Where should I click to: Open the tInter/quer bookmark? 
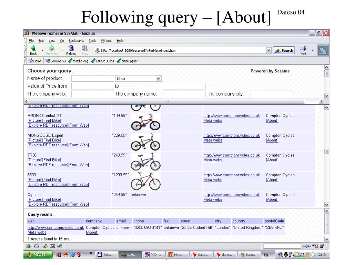[127, 61]
